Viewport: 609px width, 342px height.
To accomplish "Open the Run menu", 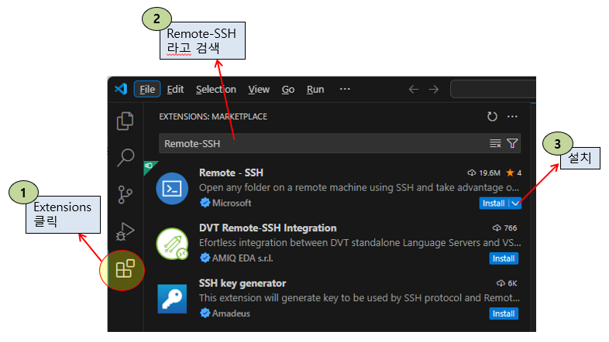I will [x=315, y=90].
